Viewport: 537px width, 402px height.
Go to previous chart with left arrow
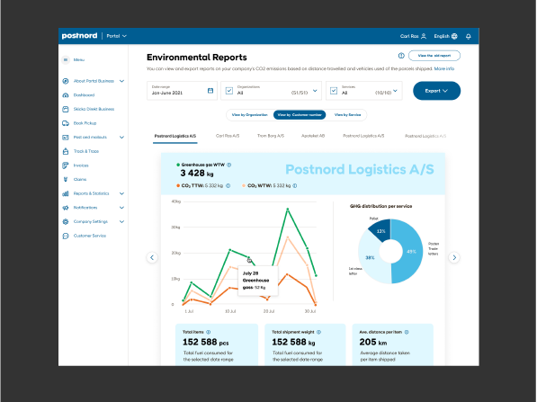[152, 257]
